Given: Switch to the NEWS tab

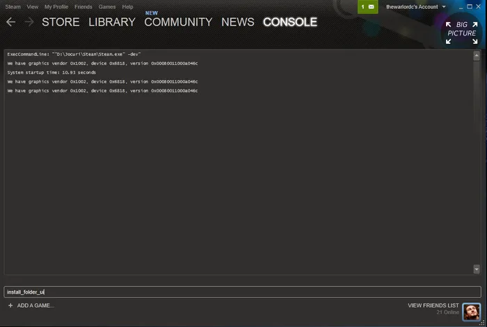Looking at the screenshot, I should [x=238, y=22].
